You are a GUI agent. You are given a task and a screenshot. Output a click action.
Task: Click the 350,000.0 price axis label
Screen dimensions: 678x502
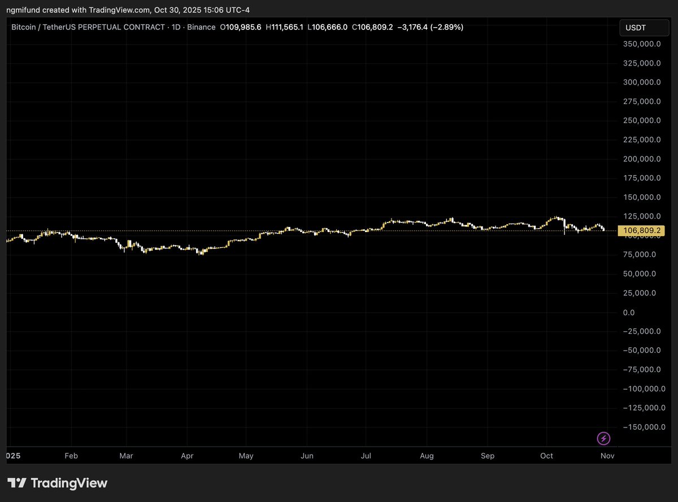click(x=641, y=44)
